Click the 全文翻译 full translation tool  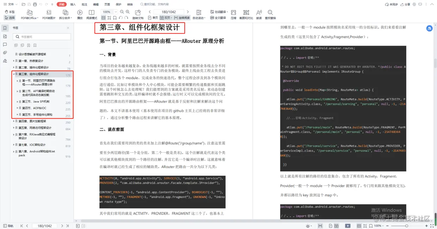218,18
